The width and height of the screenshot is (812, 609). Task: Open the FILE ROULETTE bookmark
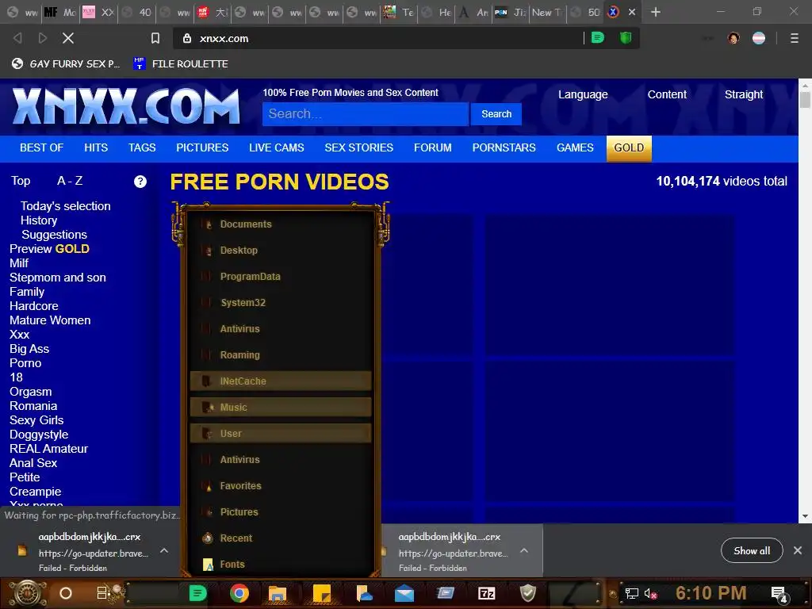[x=182, y=63]
